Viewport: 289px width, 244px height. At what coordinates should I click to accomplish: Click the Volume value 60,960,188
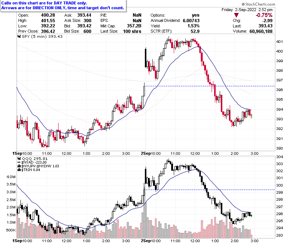point(261,31)
